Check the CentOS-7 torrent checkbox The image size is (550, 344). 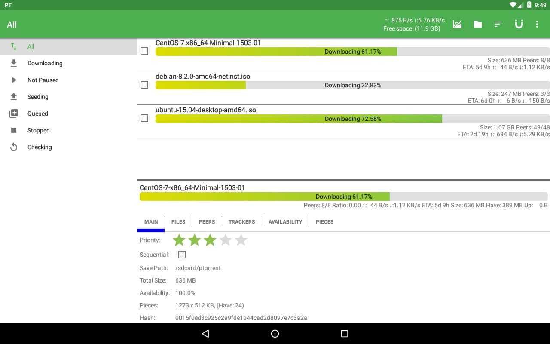[x=144, y=51]
